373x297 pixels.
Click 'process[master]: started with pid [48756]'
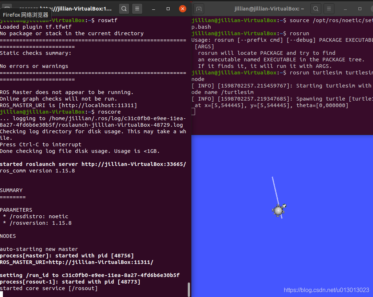[67, 256]
